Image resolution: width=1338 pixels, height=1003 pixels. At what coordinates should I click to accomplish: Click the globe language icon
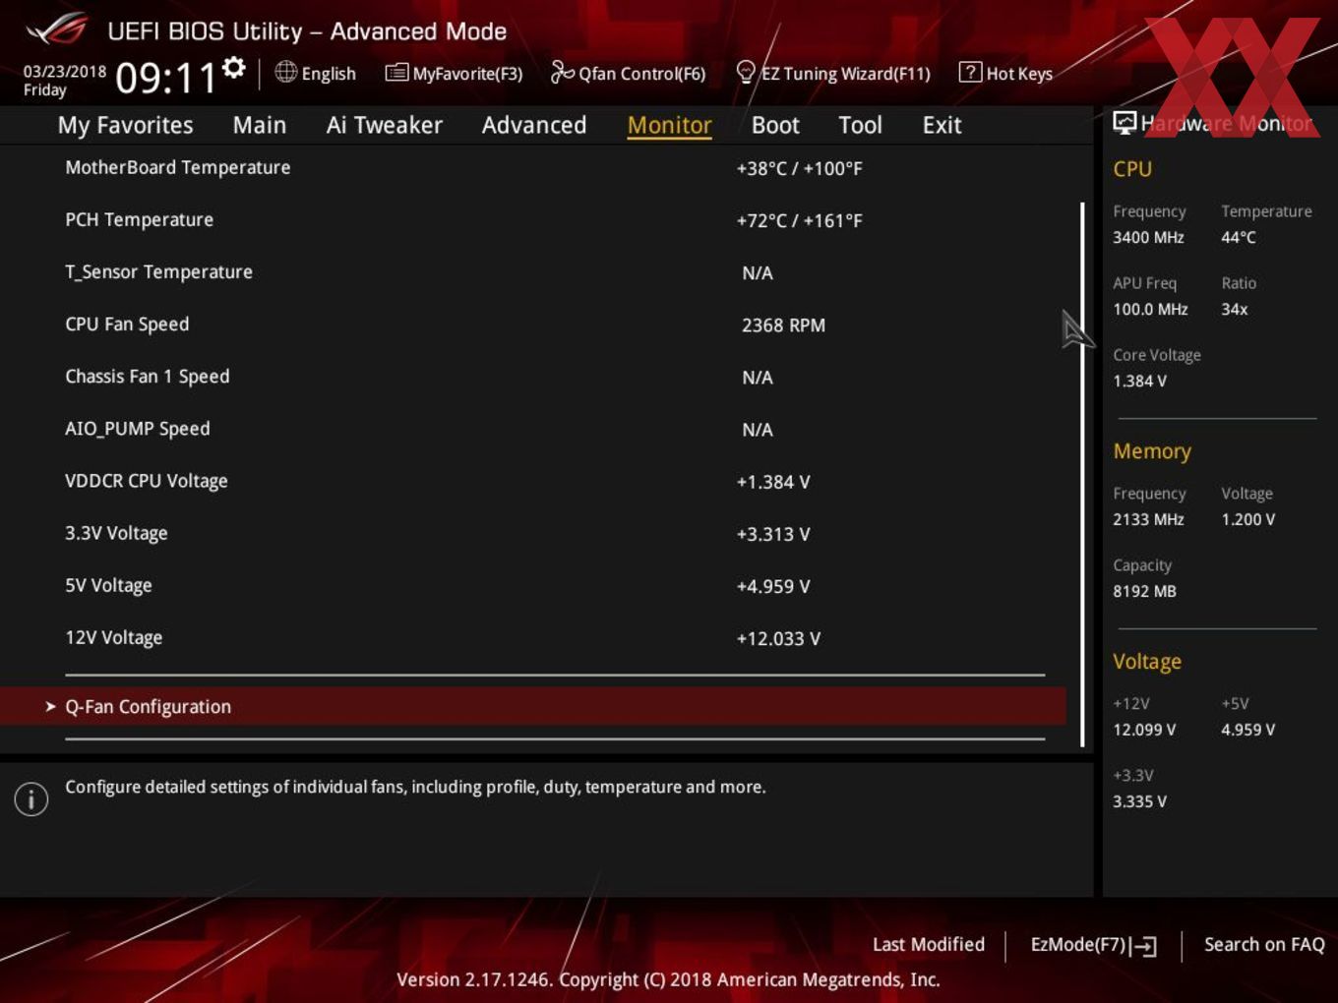point(286,72)
